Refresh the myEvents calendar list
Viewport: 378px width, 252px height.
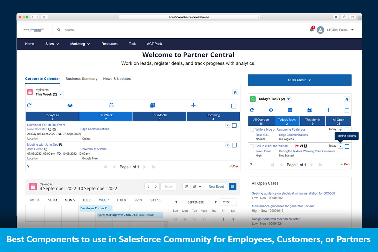pyautogui.click(x=29, y=105)
